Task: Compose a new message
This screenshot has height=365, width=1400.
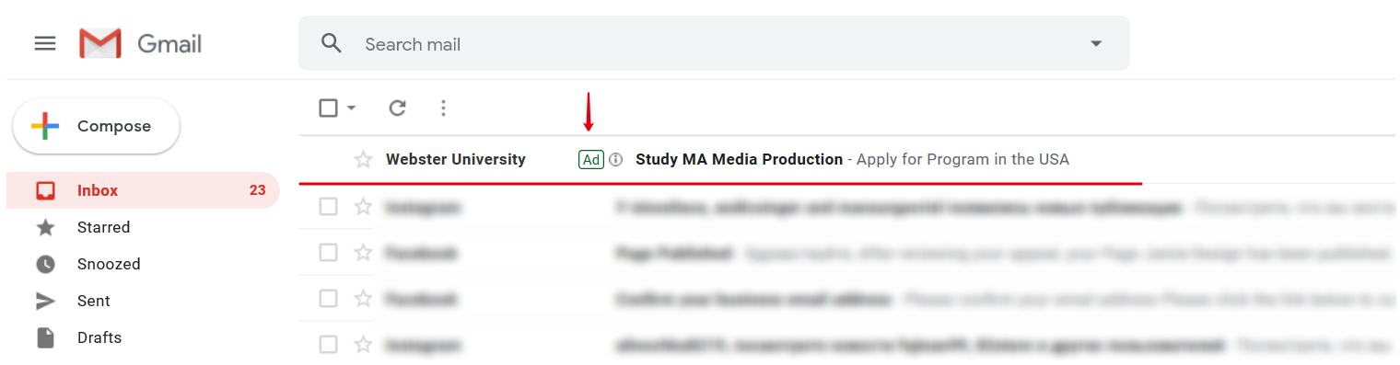Action: click(96, 126)
